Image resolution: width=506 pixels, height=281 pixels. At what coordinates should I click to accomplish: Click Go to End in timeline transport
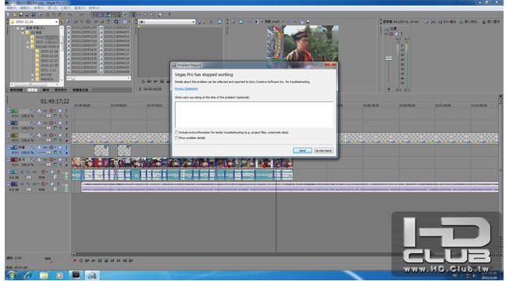[x=119, y=261]
